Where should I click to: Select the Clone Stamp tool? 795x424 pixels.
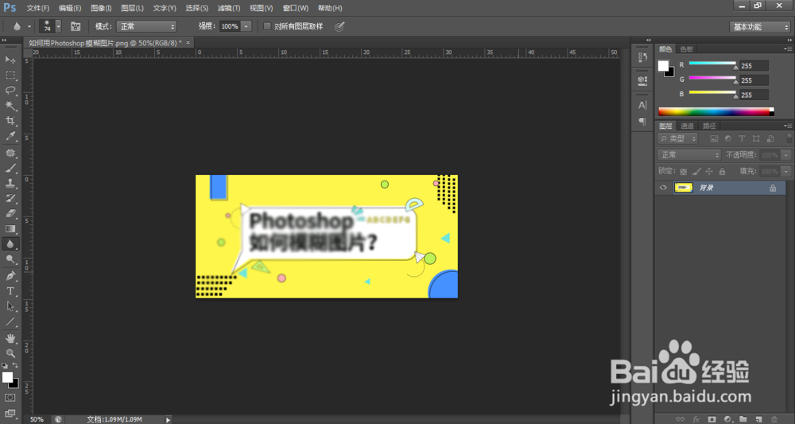tap(10, 183)
